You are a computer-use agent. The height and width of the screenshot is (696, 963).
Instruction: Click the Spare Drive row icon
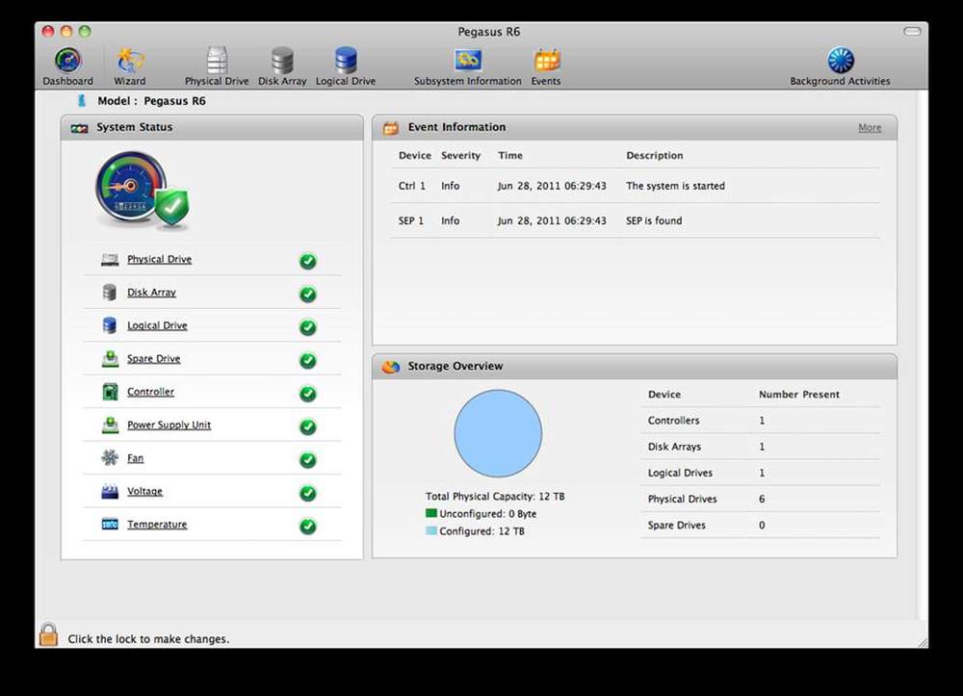(110, 359)
